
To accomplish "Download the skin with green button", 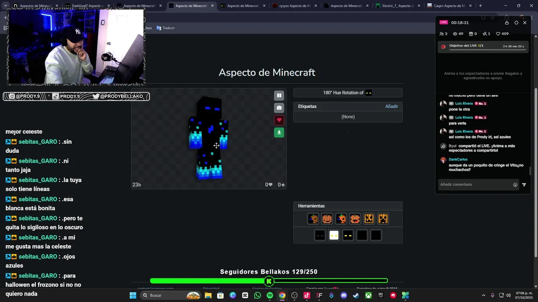I will coord(279,133).
